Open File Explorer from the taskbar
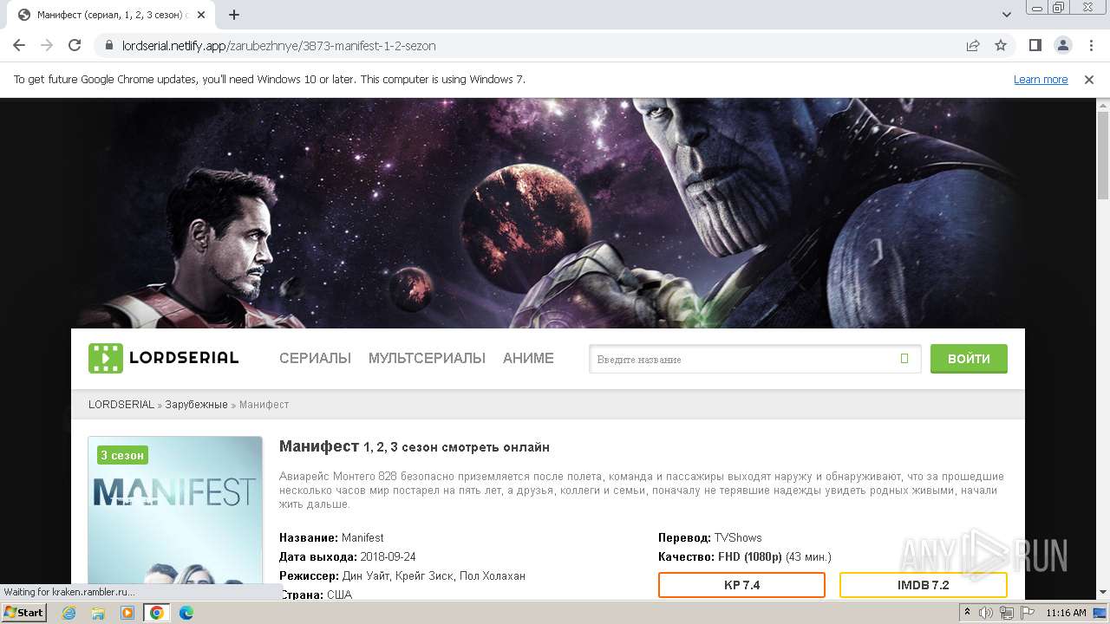The height and width of the screenshot is (624, 1110). coord(98,613)
